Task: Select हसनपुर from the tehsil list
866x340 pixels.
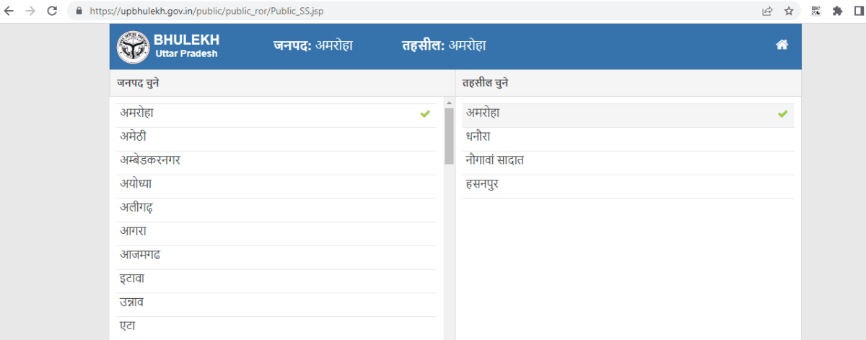Action: 628,184
